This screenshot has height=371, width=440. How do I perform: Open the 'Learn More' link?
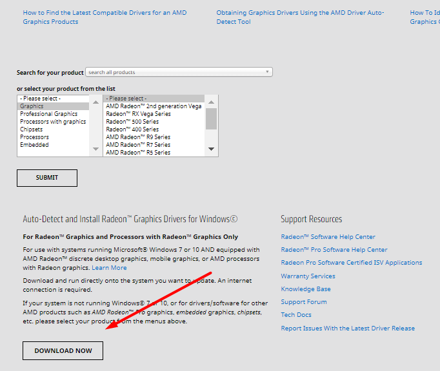(109, 268)
